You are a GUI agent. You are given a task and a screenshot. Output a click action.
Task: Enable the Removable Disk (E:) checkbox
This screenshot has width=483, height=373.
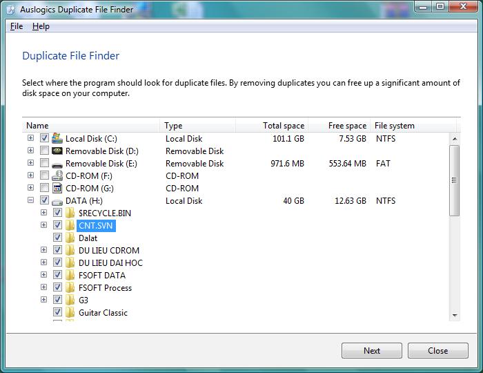point(44,164)
